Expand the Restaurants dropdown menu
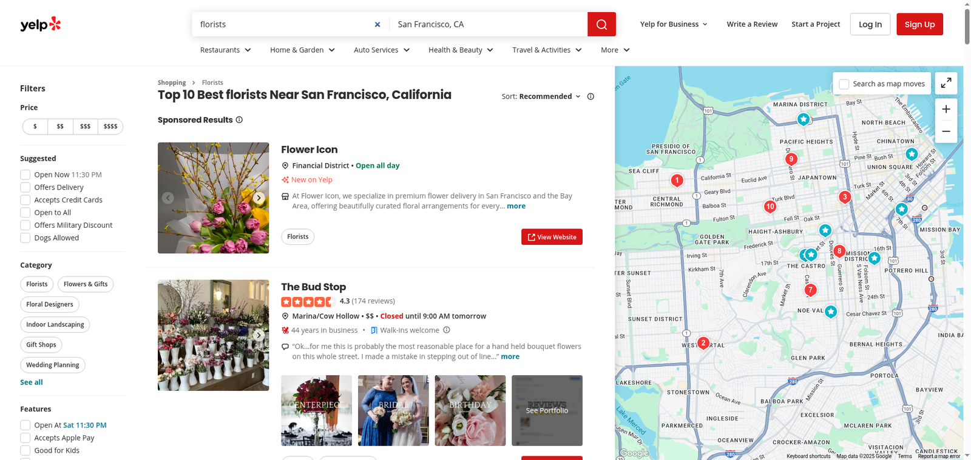This screenshot has height=460, width=971. 226,50
